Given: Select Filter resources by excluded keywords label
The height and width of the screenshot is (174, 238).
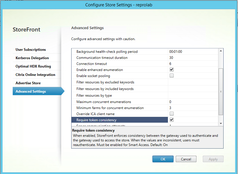Looking at the screenshot, I should pos(105,82).
